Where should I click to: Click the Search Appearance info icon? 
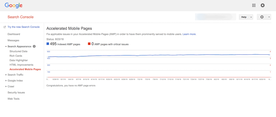coord(34,46)
